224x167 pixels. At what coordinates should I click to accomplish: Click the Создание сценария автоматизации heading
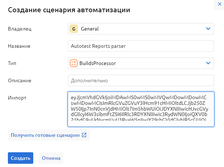point(69,10)
